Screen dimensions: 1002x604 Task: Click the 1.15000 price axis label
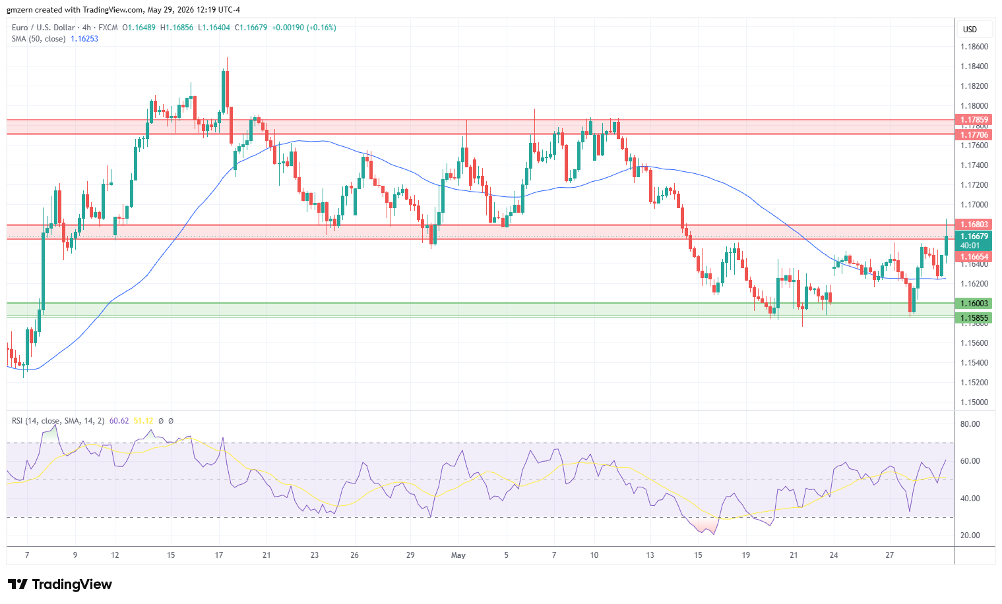coord(974,402)
